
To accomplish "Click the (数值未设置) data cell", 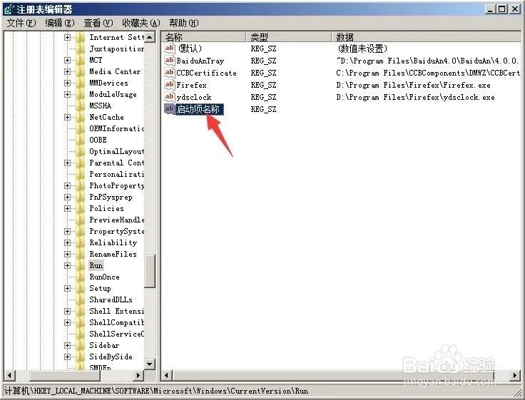I will [x=362, y=48].
